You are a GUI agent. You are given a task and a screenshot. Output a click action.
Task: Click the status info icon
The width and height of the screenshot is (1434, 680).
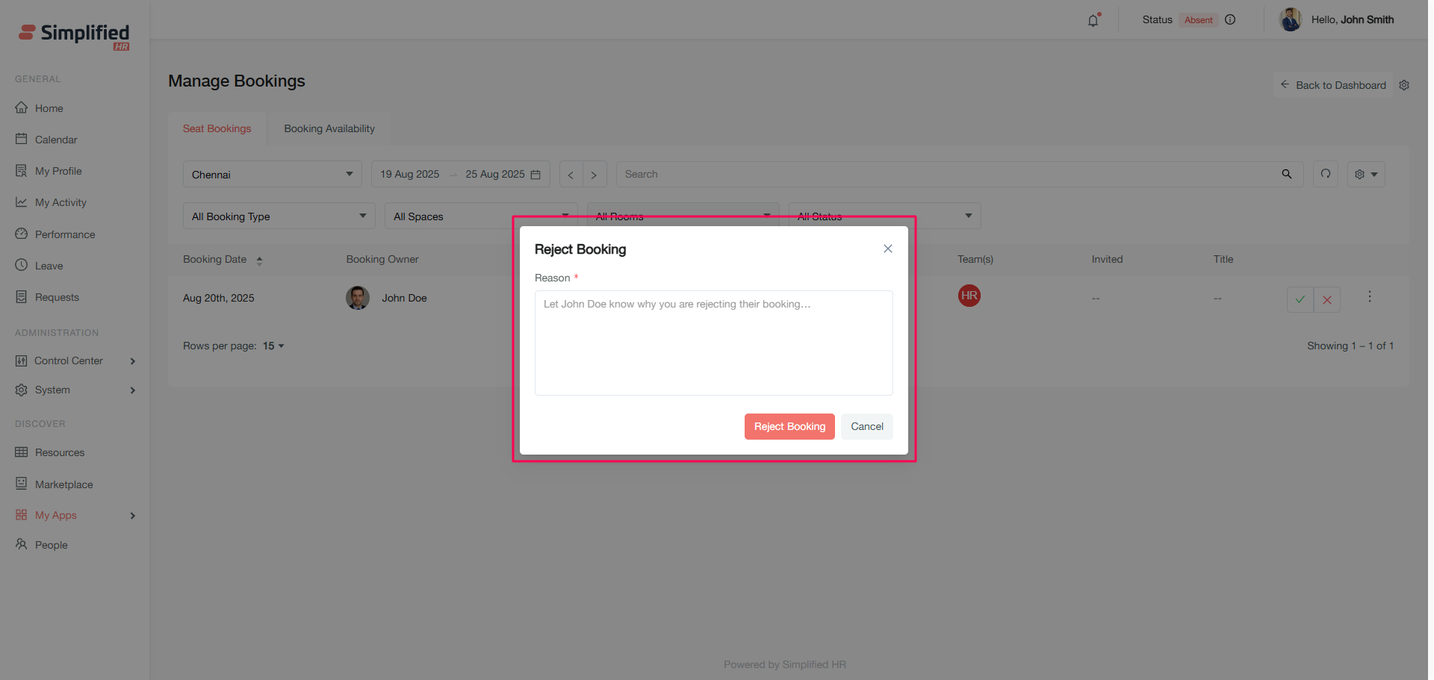(1230, 20)
